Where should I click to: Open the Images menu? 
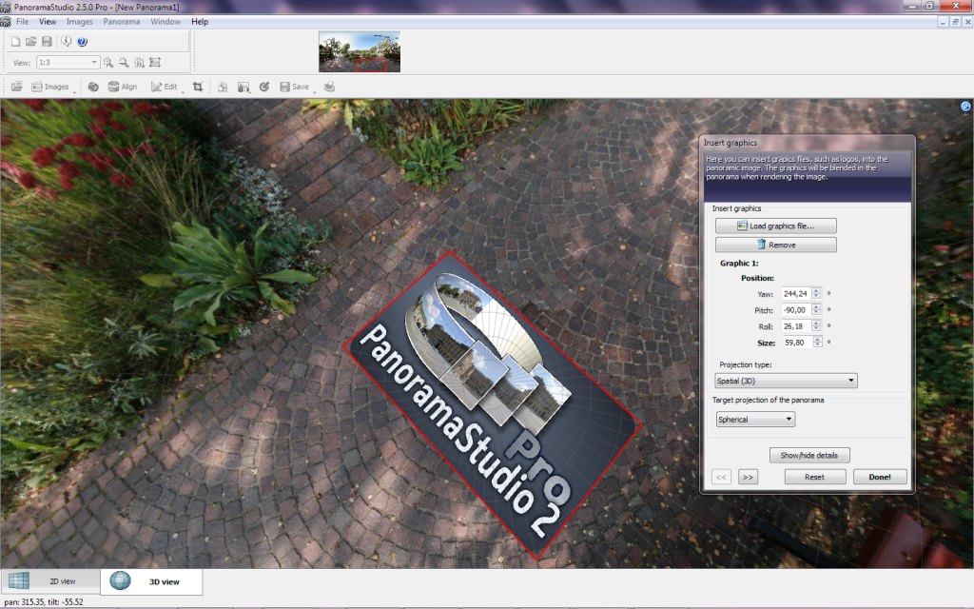tap(80, 22)
